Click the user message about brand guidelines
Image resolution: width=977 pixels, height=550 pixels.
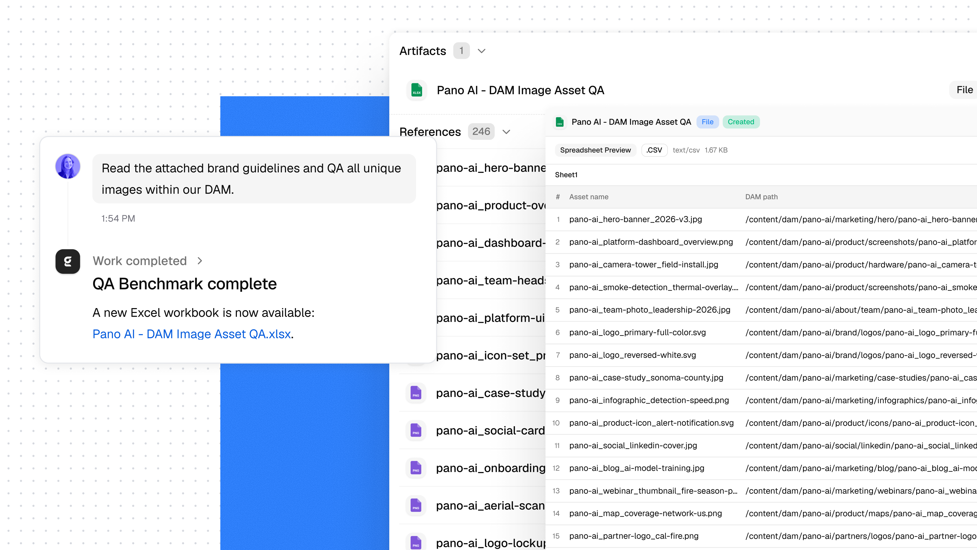tap(254, 178)
